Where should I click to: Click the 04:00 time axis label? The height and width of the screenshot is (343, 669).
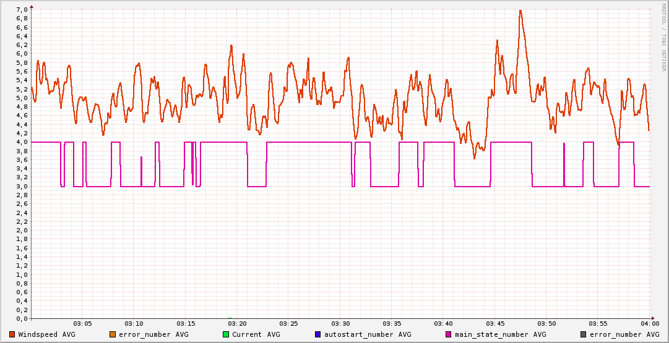tap(649, 323)
